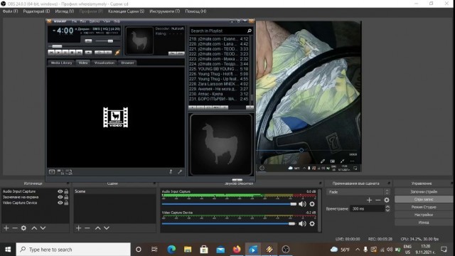Open Microsoft Edge from the taskbar
455x256 pixels.
tap(171, 250)
